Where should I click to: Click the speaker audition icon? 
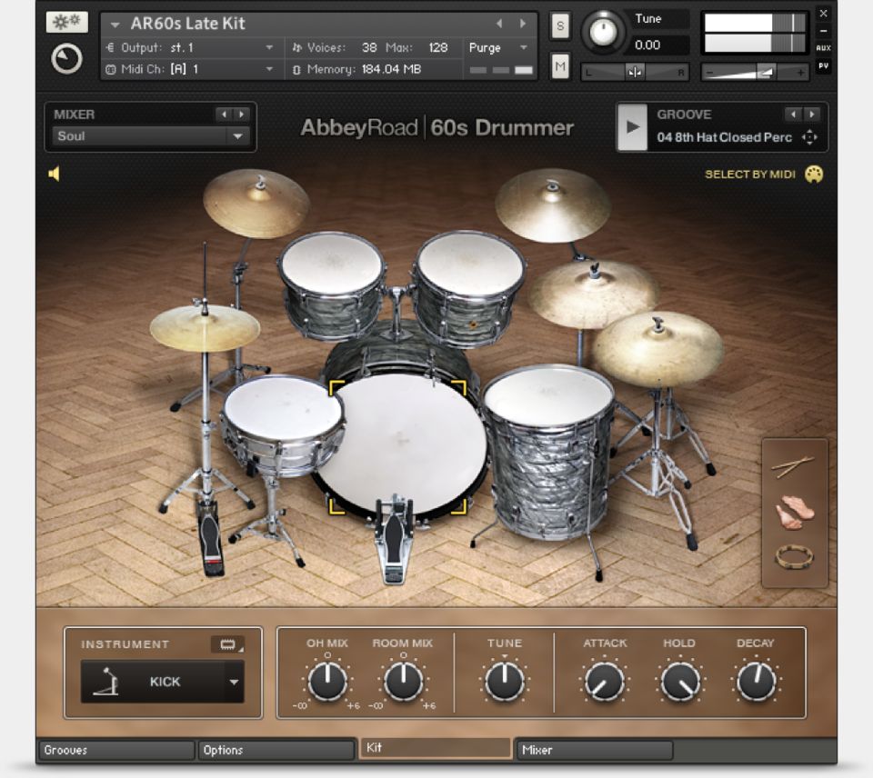55,173
